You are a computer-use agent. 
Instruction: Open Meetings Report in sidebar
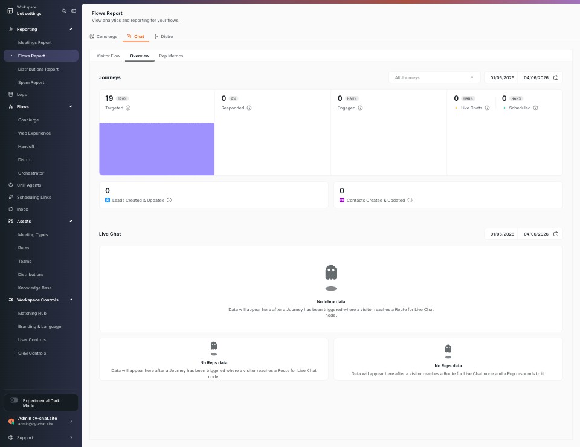click(x=35, y=42)
